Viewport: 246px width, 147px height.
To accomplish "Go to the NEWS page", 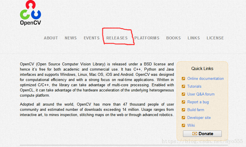I will pos(71,38).
